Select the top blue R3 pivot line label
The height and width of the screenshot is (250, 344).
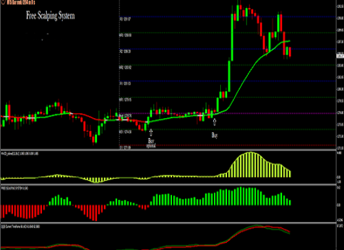[125, 19]
